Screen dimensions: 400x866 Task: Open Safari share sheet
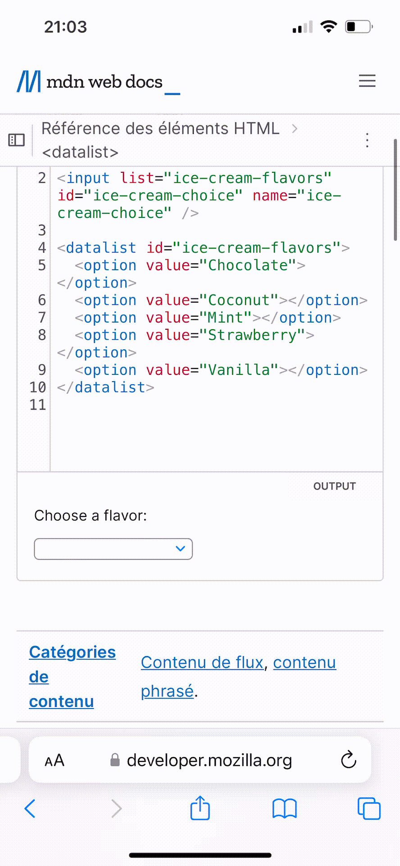pyautogui.click(x=200, y=808)
